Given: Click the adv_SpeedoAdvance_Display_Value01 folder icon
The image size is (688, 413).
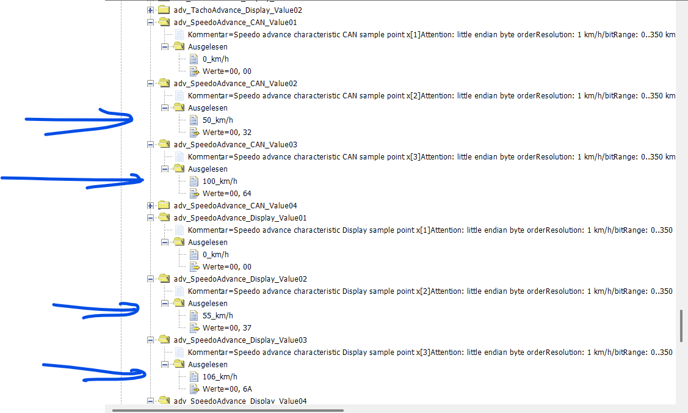Looking at the screenshot, I should coord(164,218).
